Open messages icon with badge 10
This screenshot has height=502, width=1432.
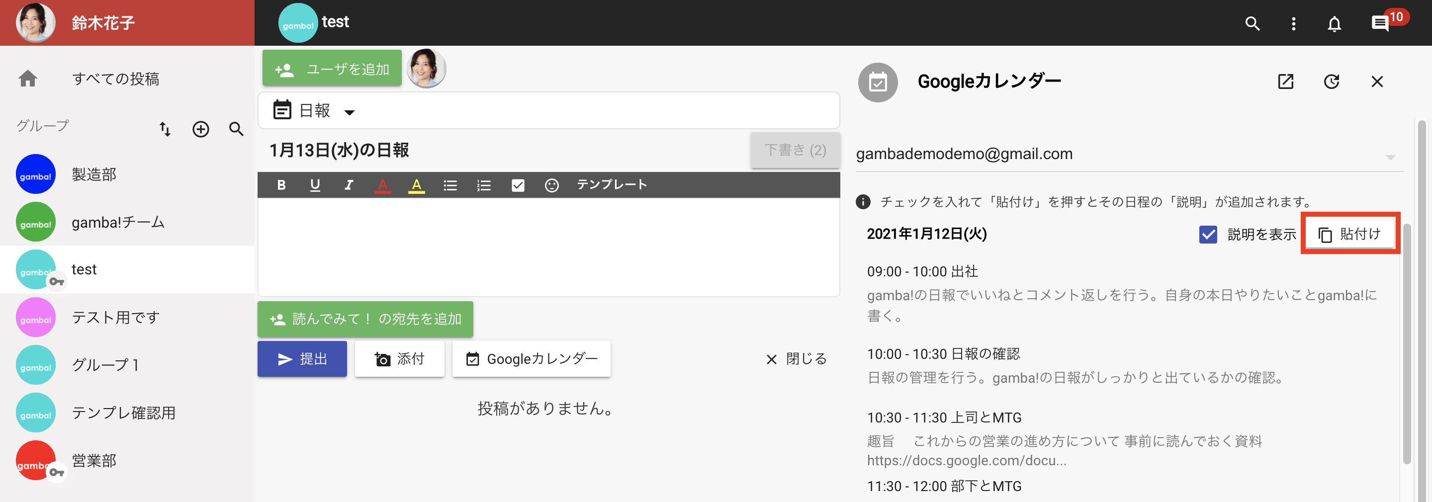(x=1380, y=23)
